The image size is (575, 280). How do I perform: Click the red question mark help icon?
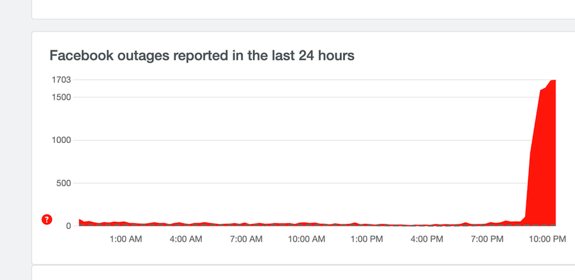pyautogui.click(x=47, y=219)
